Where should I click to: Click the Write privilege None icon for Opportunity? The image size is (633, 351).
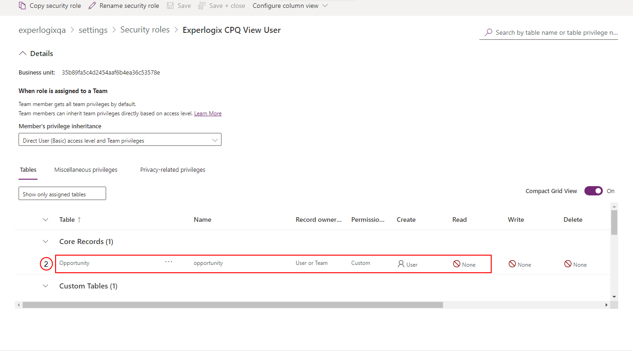click(512, 264)
